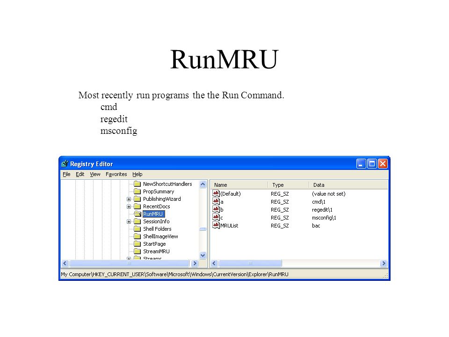The image size is (449, 337).
Task: Expand the RecentDocs key
Action: point(129,206)
